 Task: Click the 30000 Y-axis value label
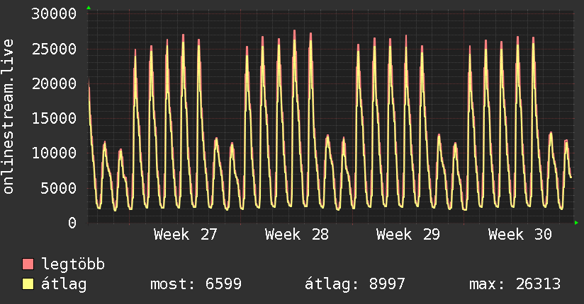coord(54,14)
